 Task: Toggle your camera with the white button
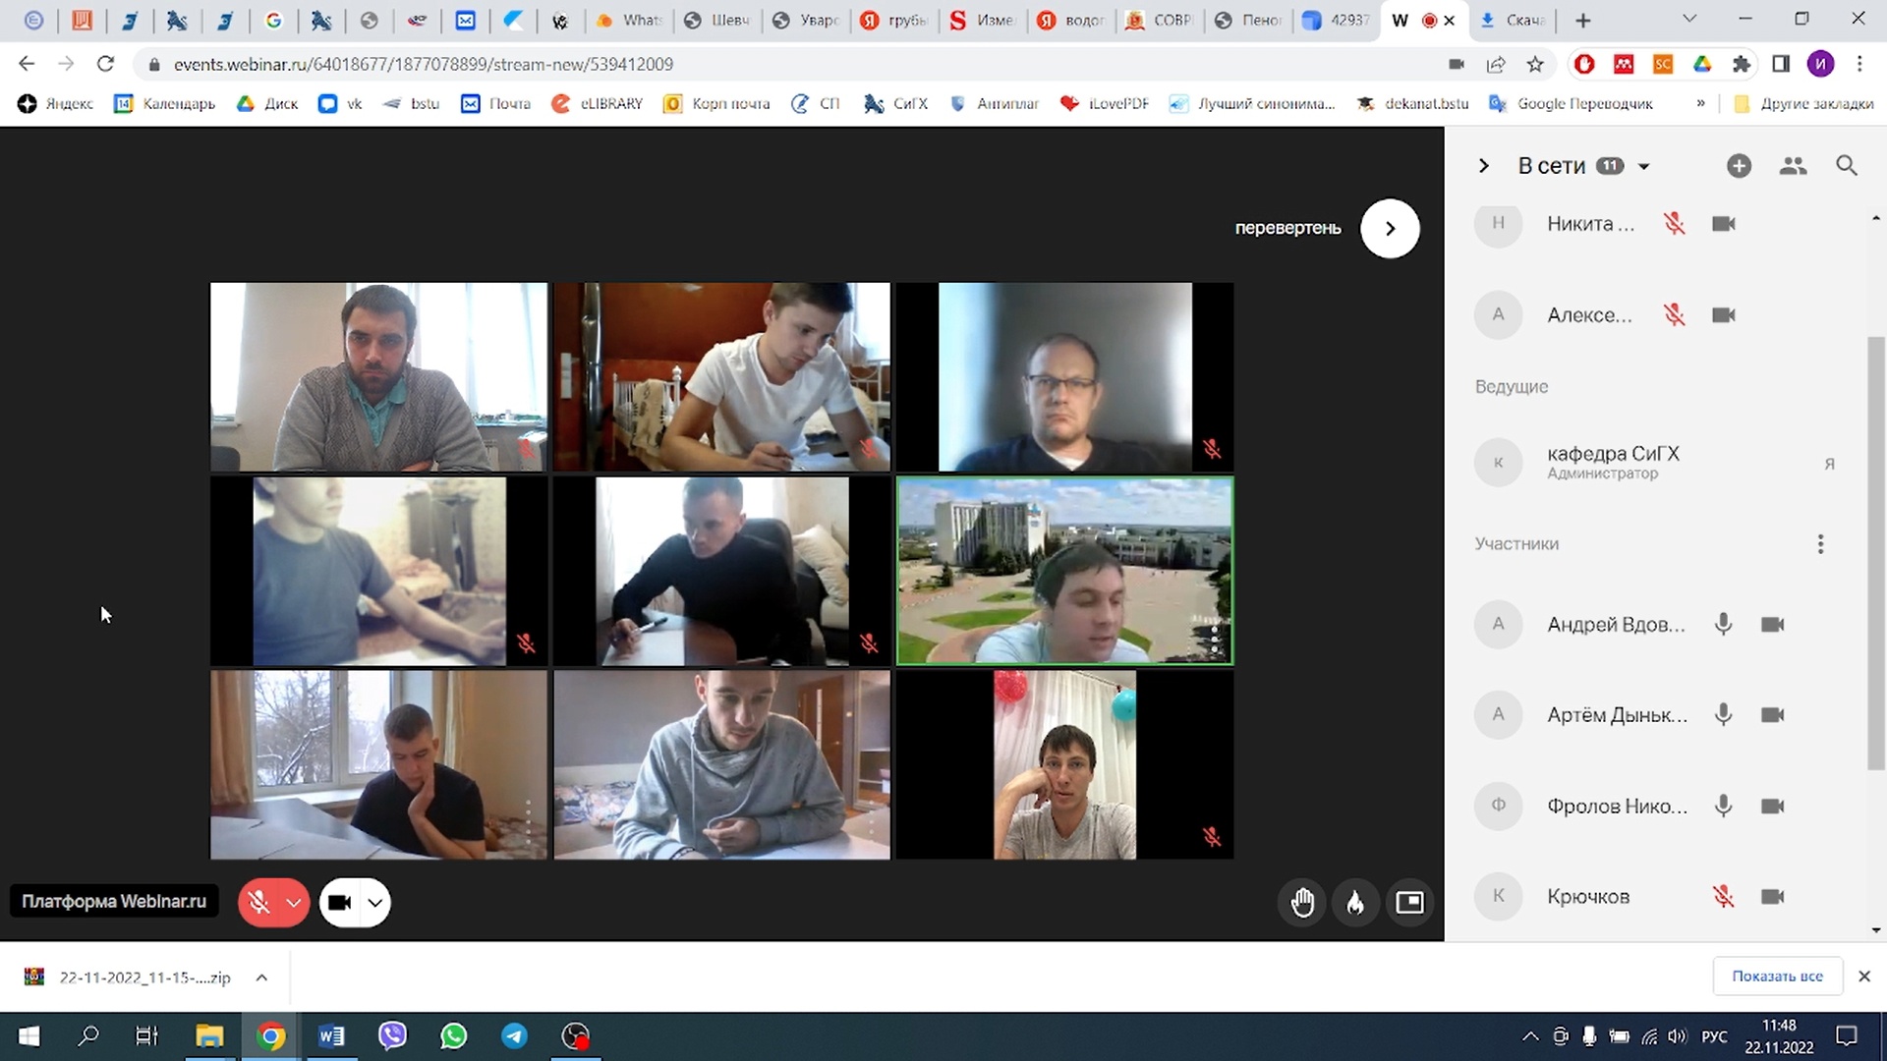340,902
